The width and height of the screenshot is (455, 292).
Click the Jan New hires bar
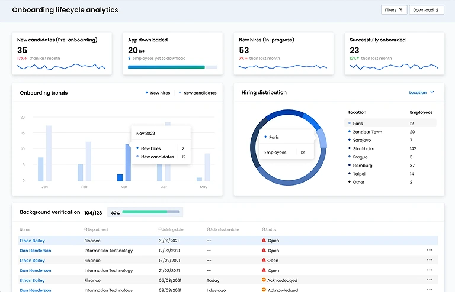tap(41, 169)
